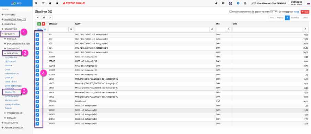Image resolution: width=311 pixels, height=134 pixels.
Task: Open records per page dropdown showing 50
Action: pos(274,12)
